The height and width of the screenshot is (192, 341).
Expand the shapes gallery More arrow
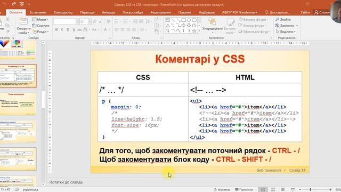199,31
